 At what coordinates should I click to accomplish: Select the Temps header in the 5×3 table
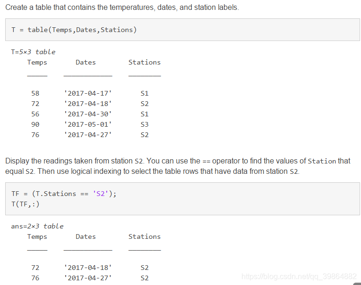click(37, 62)
